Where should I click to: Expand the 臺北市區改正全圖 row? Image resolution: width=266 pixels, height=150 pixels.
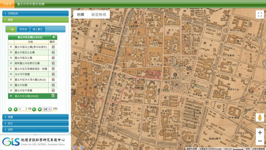tap(11, 52)
